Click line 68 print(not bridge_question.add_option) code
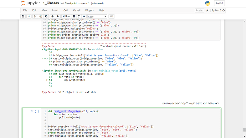The width and height of the screenshot is (246, 138). coord(79,35)
